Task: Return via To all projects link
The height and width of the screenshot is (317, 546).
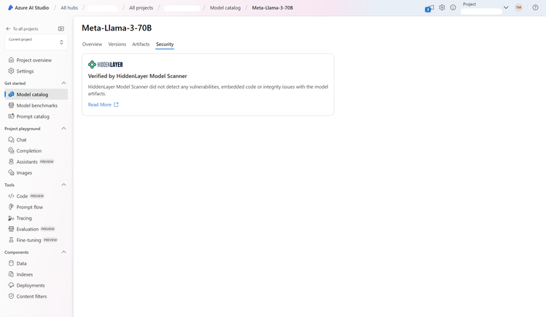Action: click(26, 29)
